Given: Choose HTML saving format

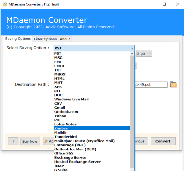Looking at the screenshot, I should tap(92, 78).
